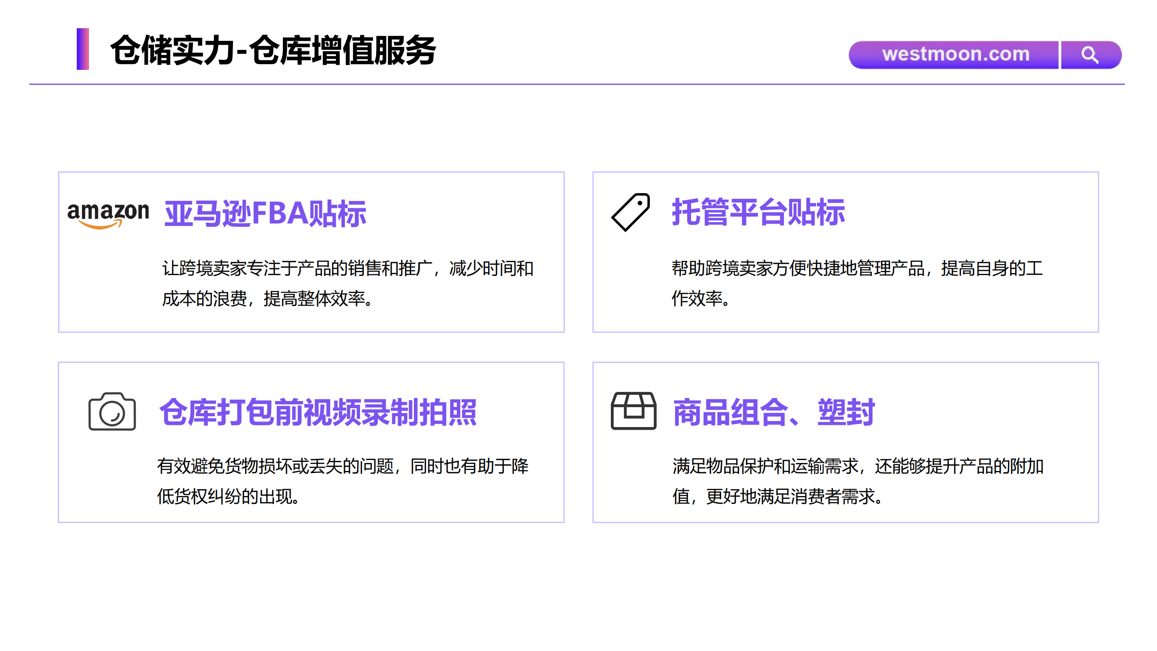Viewport: 1157px width, 651px height.
Task: Click the price tag icon
Action: click(631, 212)
